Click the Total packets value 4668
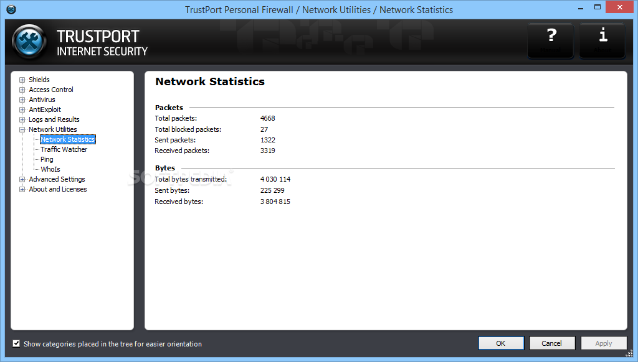638x362 pixels. [268, 118]
